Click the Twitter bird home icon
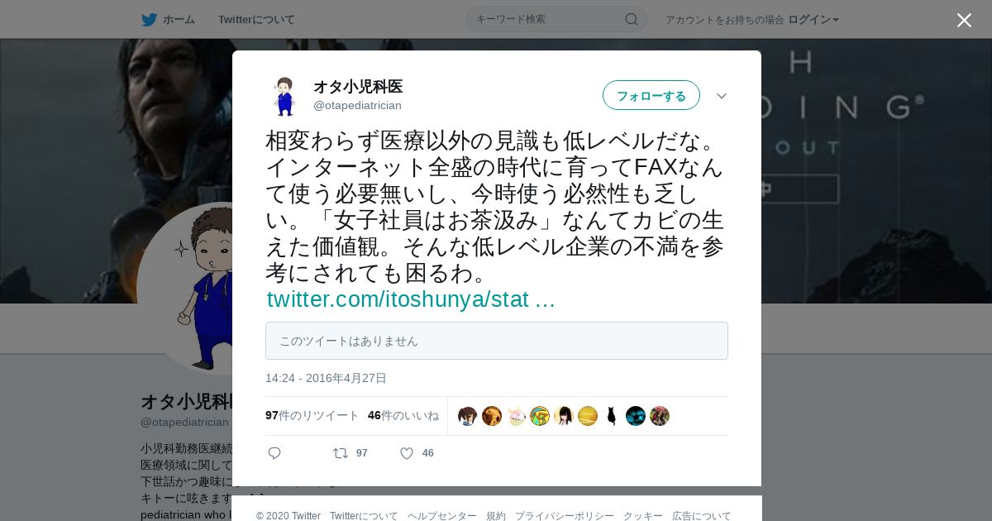Screen dimensions: 992x521 tap(149, 19)
